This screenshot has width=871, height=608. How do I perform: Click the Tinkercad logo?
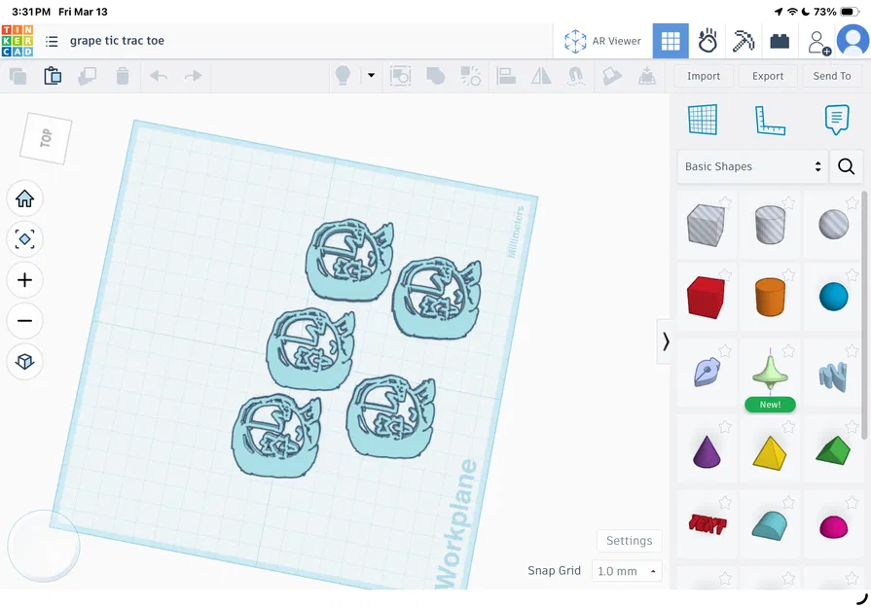point(18,41)
